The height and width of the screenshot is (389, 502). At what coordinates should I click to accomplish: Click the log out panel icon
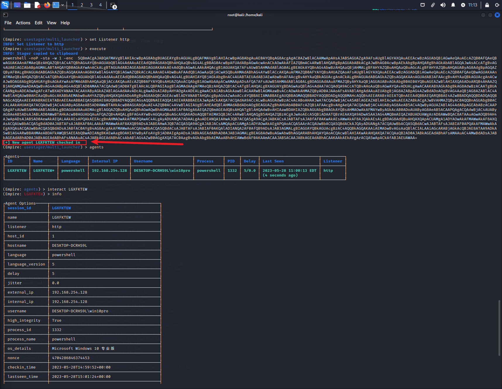click(497, 5)
